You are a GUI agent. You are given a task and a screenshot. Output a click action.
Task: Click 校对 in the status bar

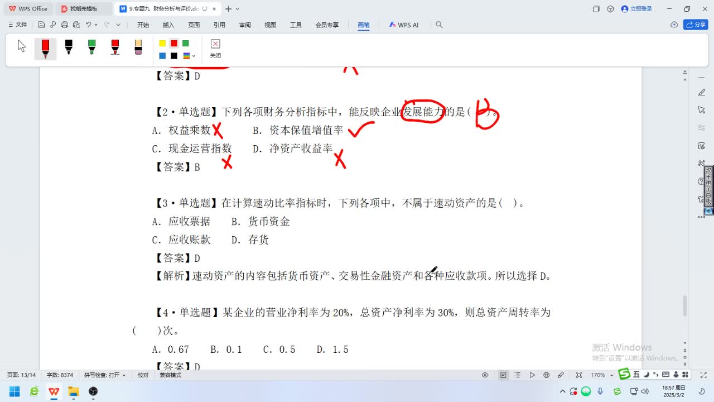[x=143, y=375]
